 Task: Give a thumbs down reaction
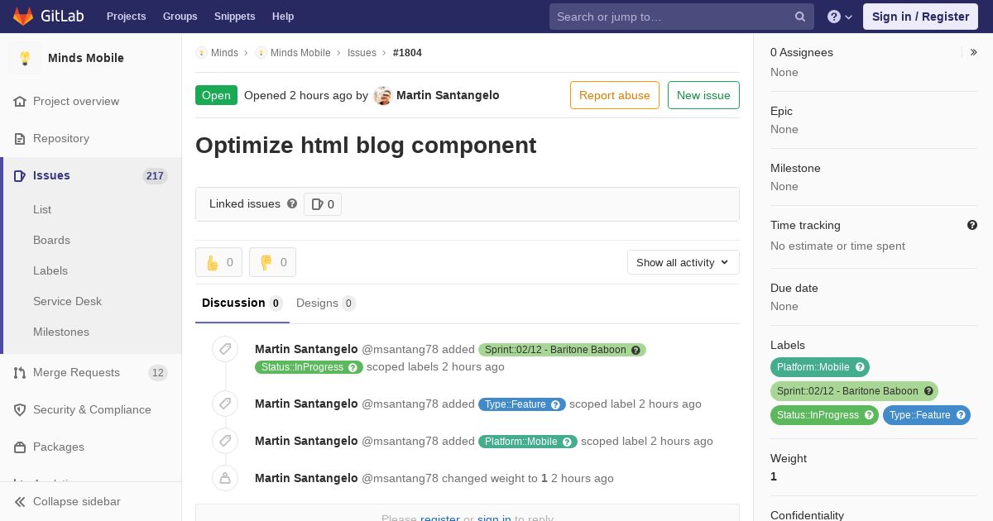coord(272,262)
